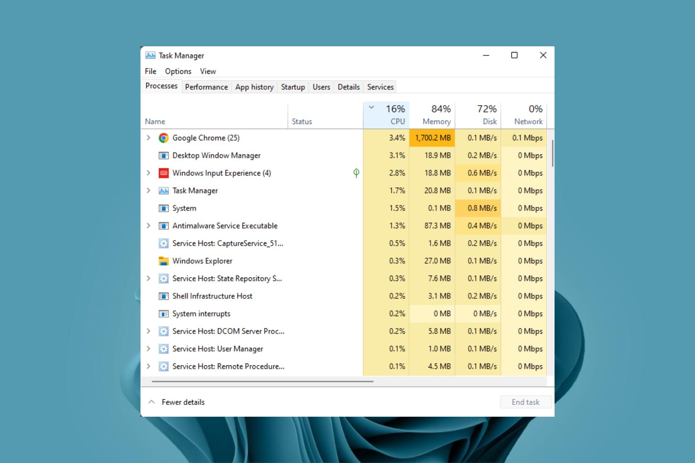695x463 pixels.
Task: Click the Windows Explorer folder icon
Action: tap(164, 261)
